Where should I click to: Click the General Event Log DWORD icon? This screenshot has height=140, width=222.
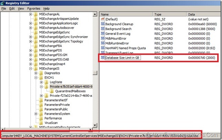tap(103, 34)
